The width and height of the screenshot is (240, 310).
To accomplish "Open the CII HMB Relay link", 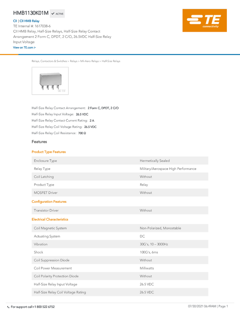I will pos(30,21).
